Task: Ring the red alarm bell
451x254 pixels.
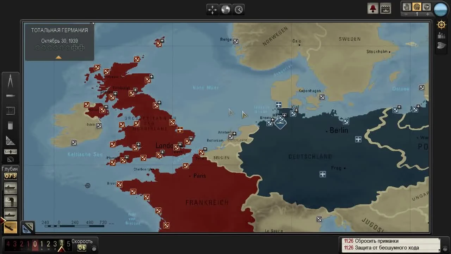Action: (373, 8)
